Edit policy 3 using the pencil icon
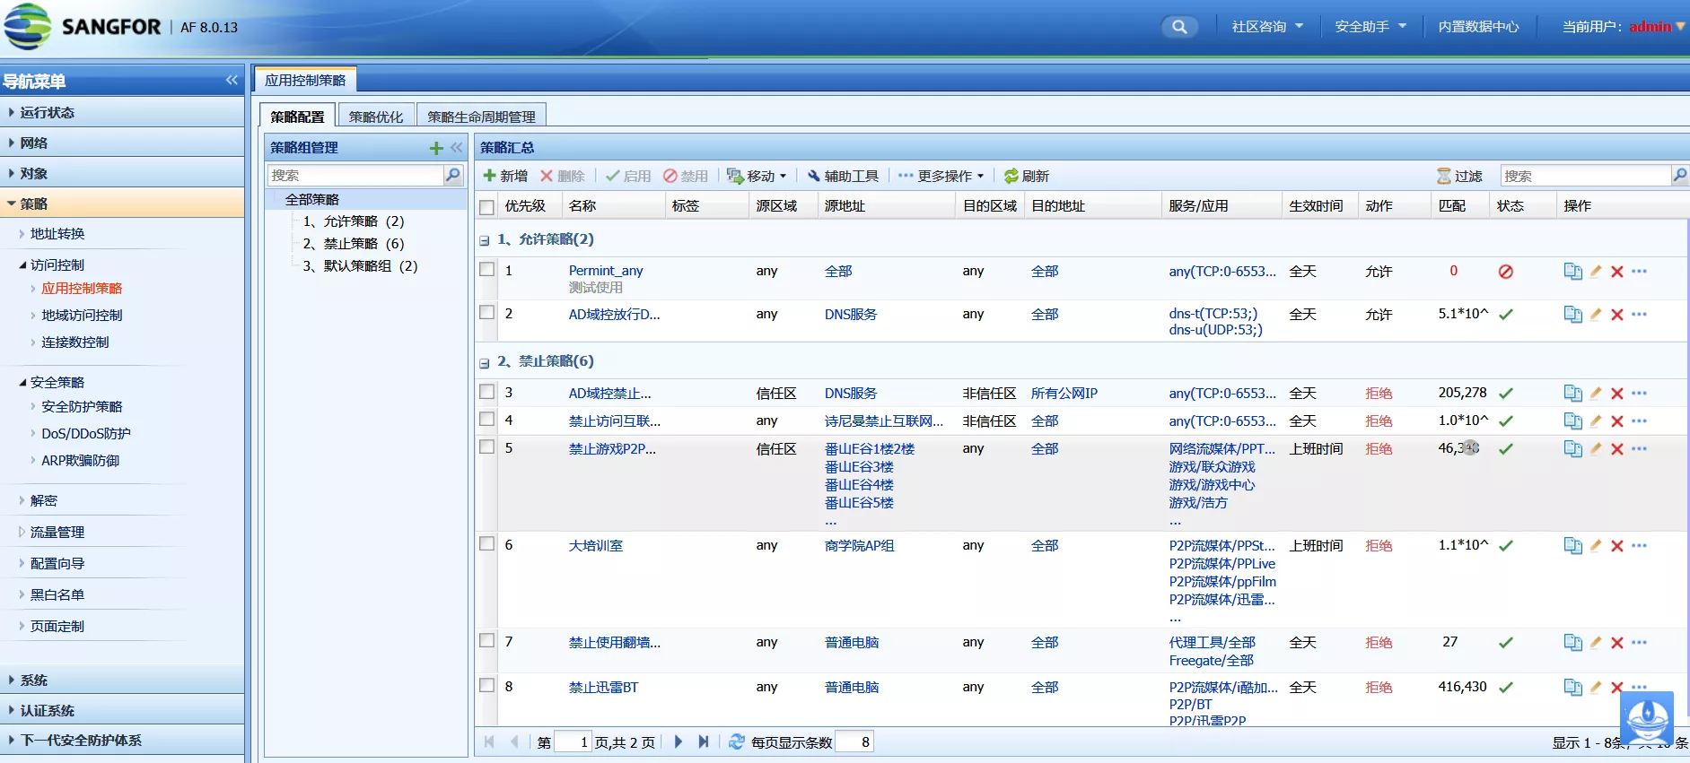This screenshot has width=1690, height=763. tap(1595, 394)
